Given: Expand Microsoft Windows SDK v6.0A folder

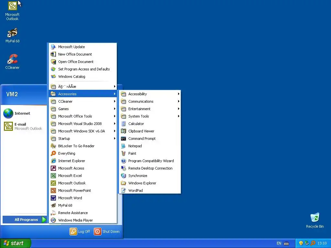Looking at the screenshot, I should tap(83, 131).
